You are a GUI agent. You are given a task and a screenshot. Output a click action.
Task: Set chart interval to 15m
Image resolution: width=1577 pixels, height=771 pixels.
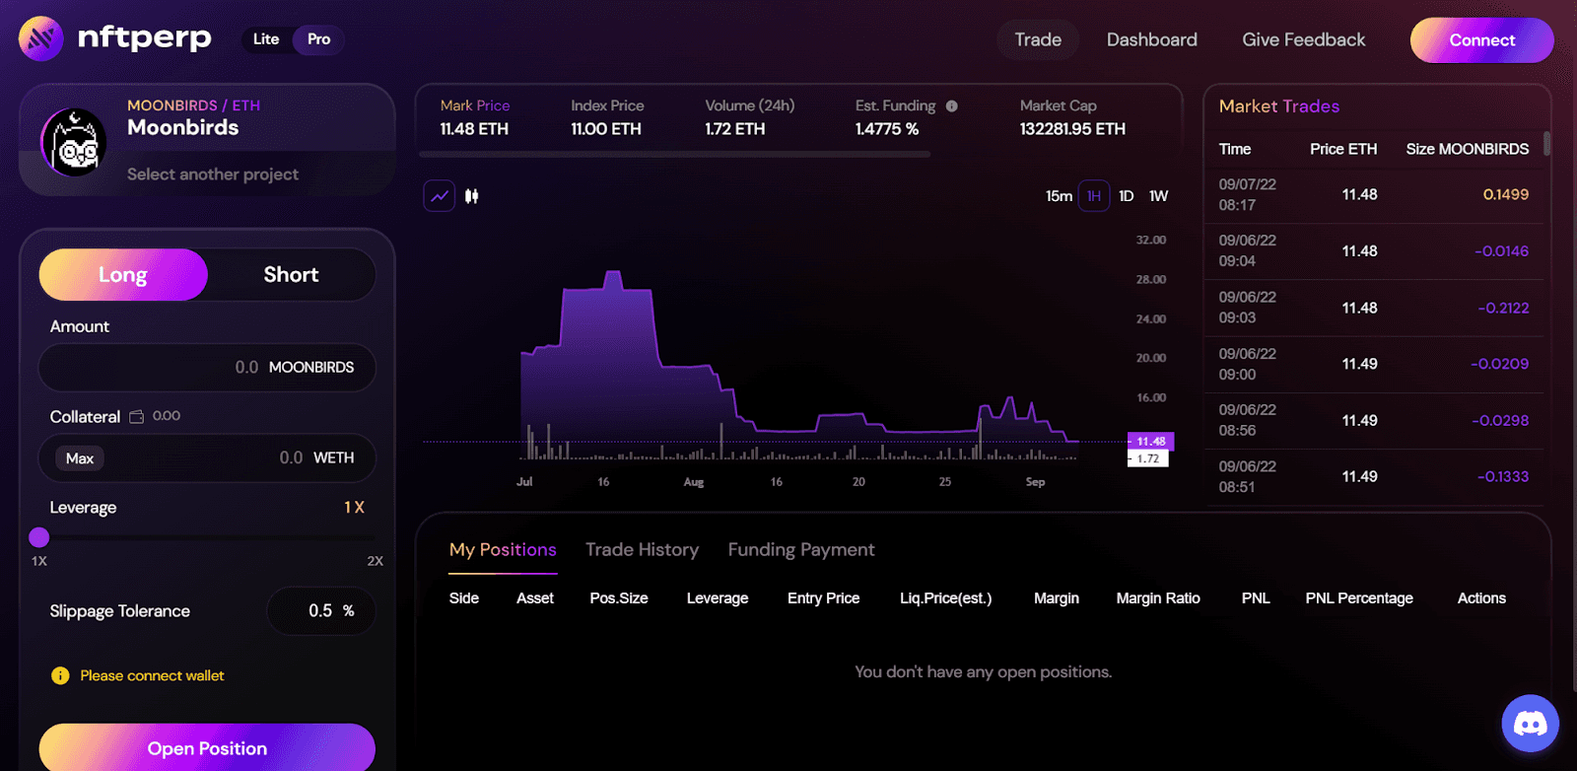click(1059, 196)
